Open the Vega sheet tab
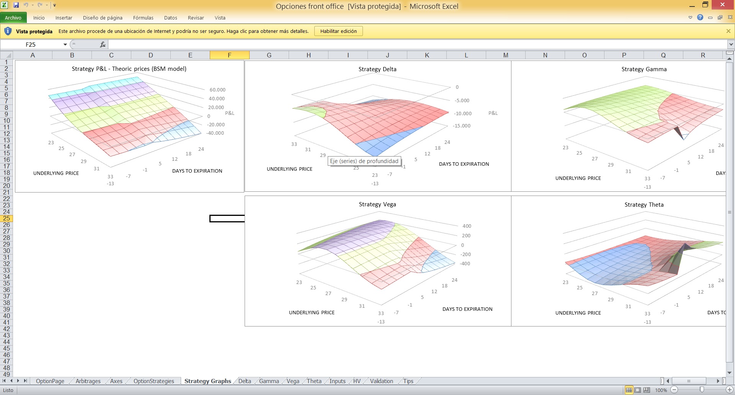Viewport: 735px width, 395px height. [x=293, y=381]
